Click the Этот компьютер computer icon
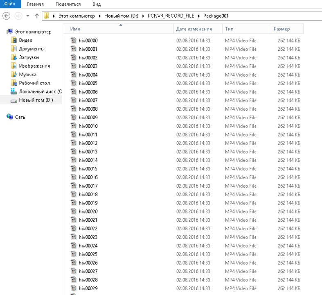Viewport: 322px width, 295px height. click(10, 32)
